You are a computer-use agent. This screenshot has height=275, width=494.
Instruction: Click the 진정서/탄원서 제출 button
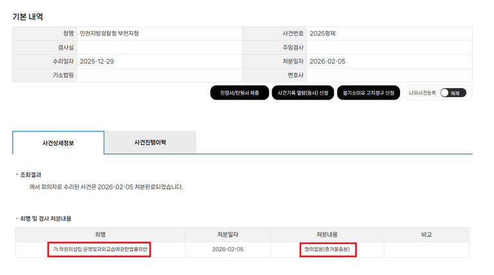(x=239, y=93)
